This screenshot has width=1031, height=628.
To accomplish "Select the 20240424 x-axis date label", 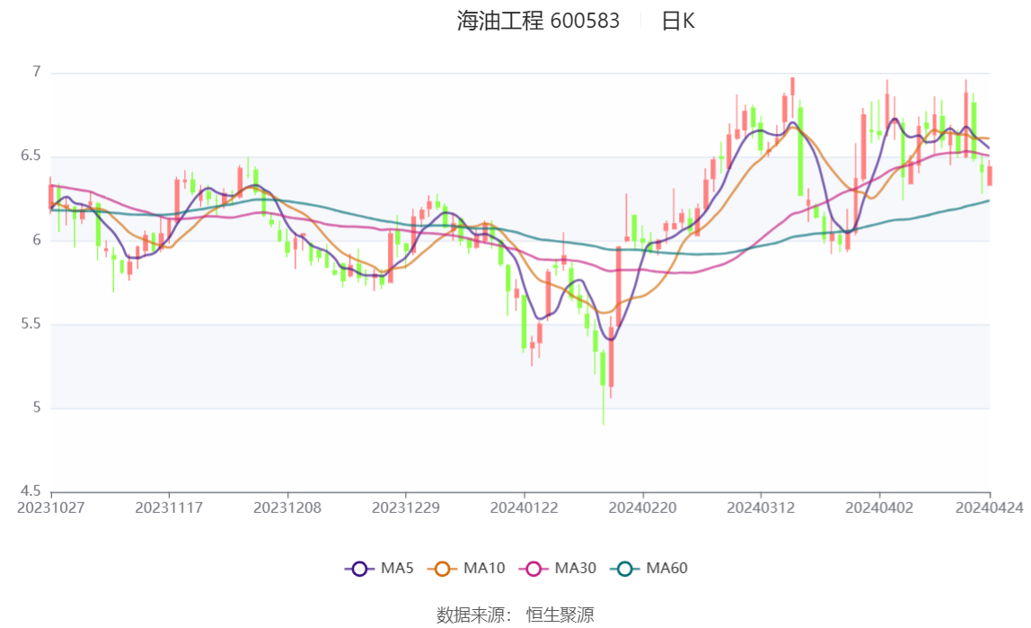I will (x=989, y=508).
